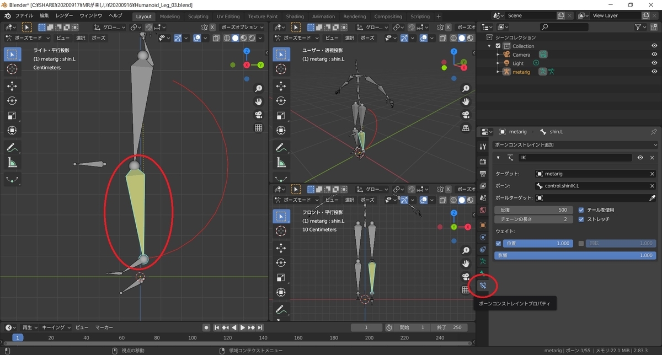This screenshot has width=662, height=355.
Task: Open the レンダー menu
Action: (x=64, y=16)
